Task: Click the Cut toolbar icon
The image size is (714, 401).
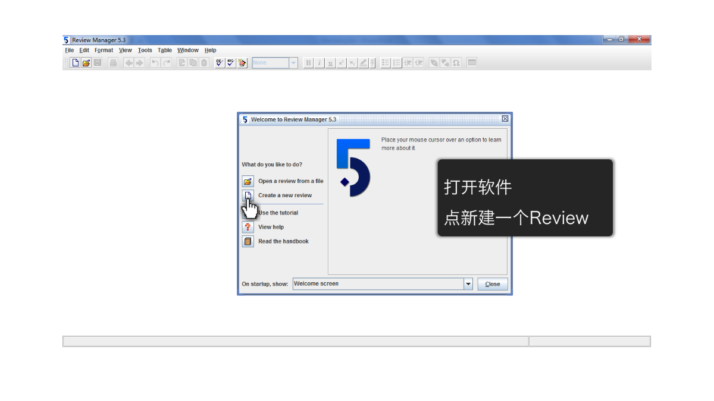Action: [x=182, y=62]
